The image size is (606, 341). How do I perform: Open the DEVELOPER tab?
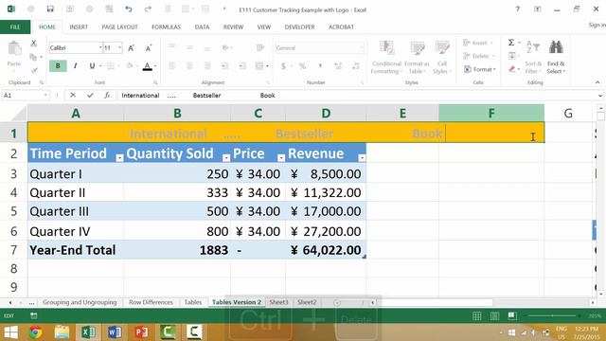point(299,27)
